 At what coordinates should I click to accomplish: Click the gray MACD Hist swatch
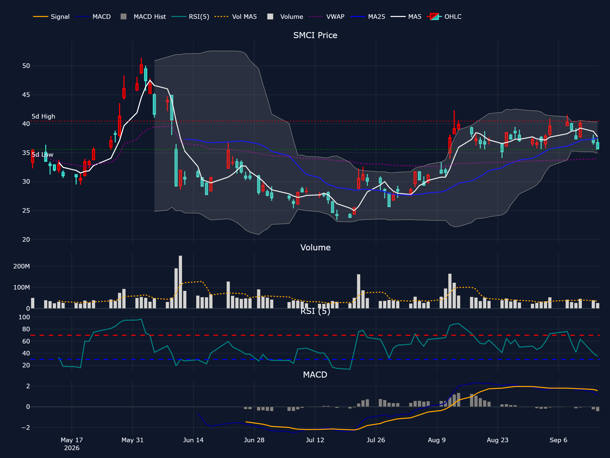[124, 17]
